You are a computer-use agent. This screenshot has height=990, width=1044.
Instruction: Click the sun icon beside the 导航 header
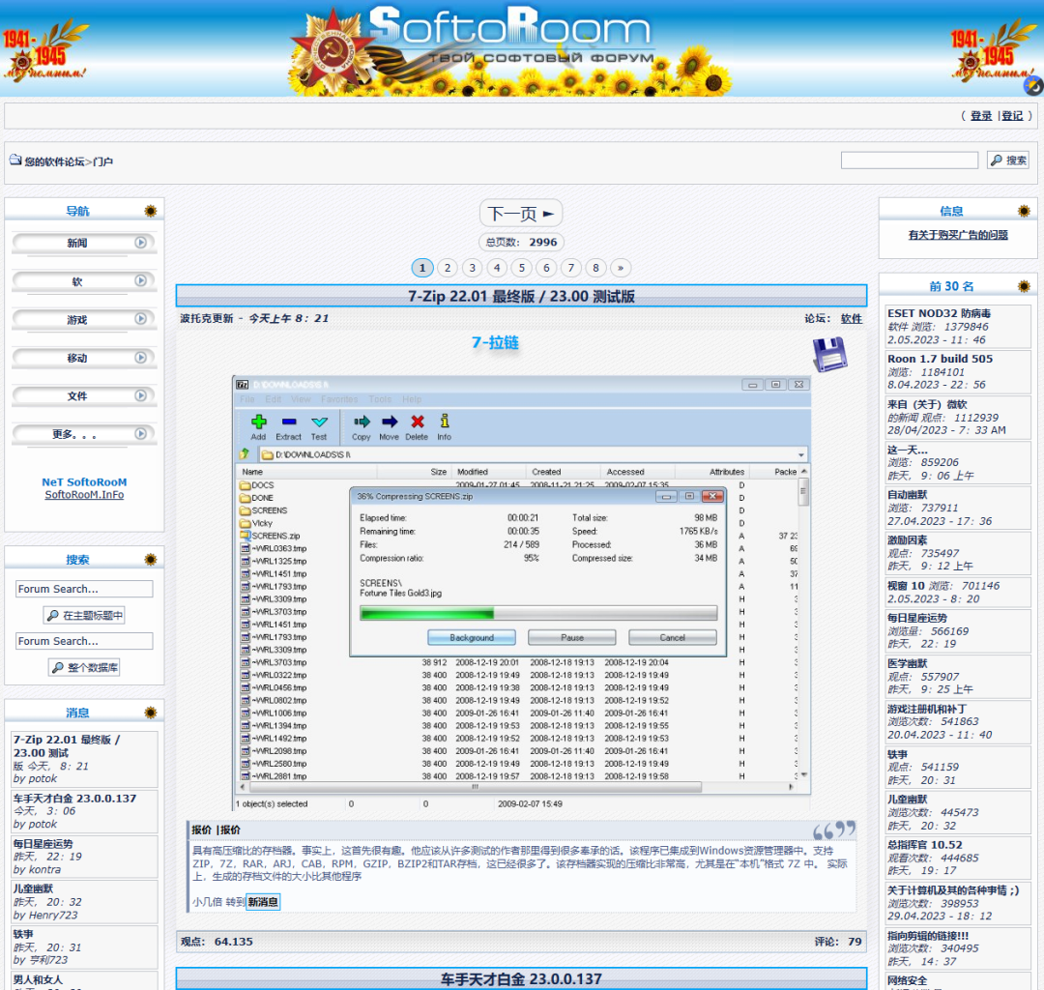(x=151, y=211)
